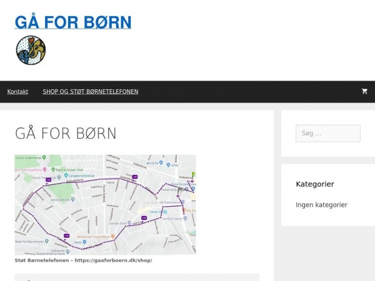Viewport: 375px width, 281px height.
Task: Click the Ingen kategorier text
Action: point(321,205)
